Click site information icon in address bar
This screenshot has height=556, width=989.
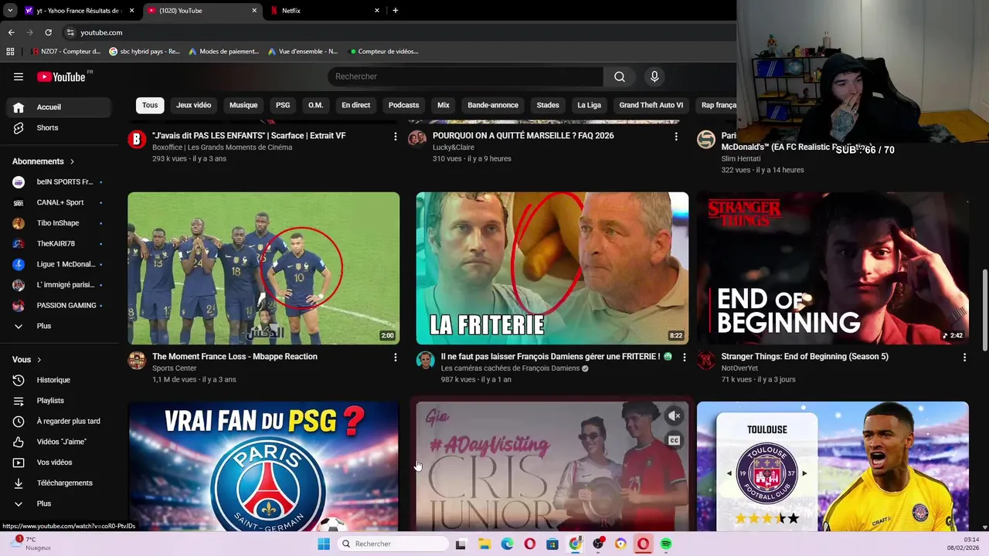pos(70,32)
